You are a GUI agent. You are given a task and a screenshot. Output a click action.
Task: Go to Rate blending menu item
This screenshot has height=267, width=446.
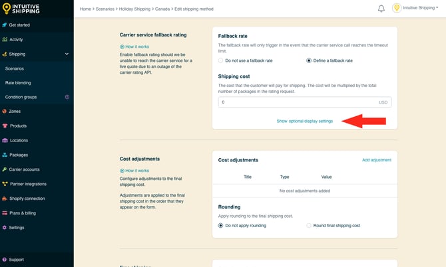pyautogui.click(x=18, y=82)
